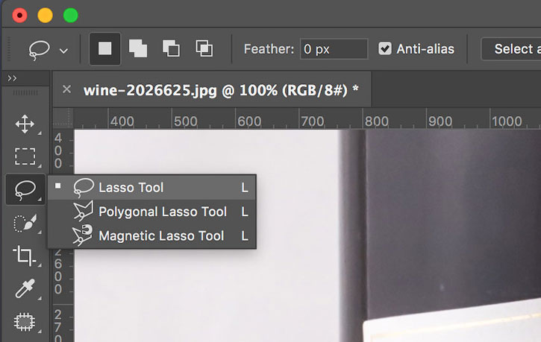Viewport: 541px width, 342px height.
Task: Click the Feather value field
Action: coord(334,49)
